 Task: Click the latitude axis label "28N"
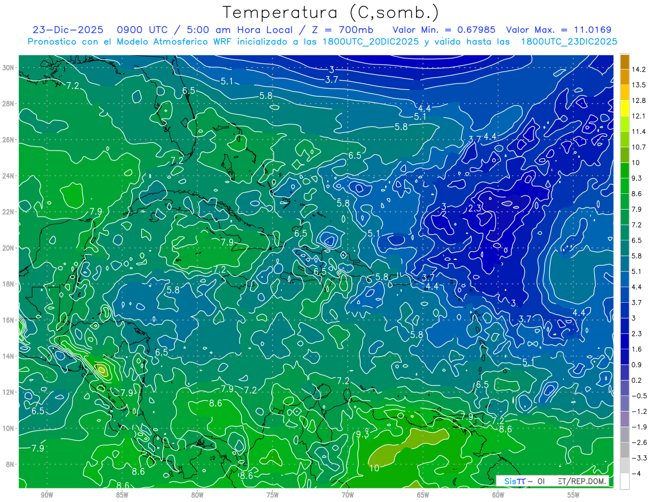[9, 103]
